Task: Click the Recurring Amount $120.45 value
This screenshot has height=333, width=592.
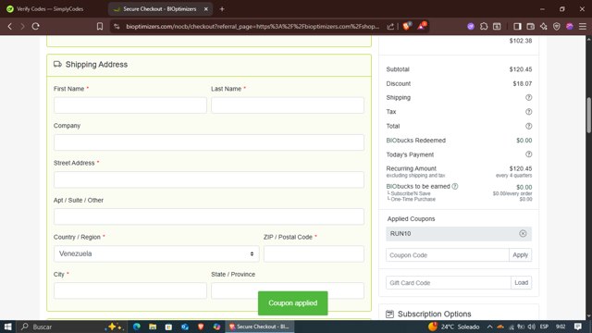Action: click(520, 168)
